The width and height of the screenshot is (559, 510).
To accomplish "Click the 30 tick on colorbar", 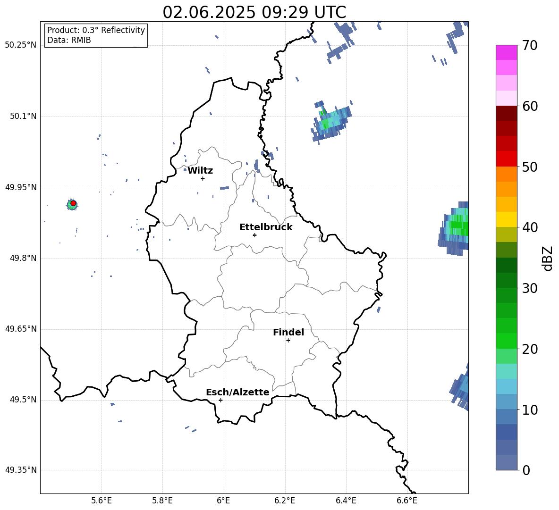I will (x=529, y=288).
